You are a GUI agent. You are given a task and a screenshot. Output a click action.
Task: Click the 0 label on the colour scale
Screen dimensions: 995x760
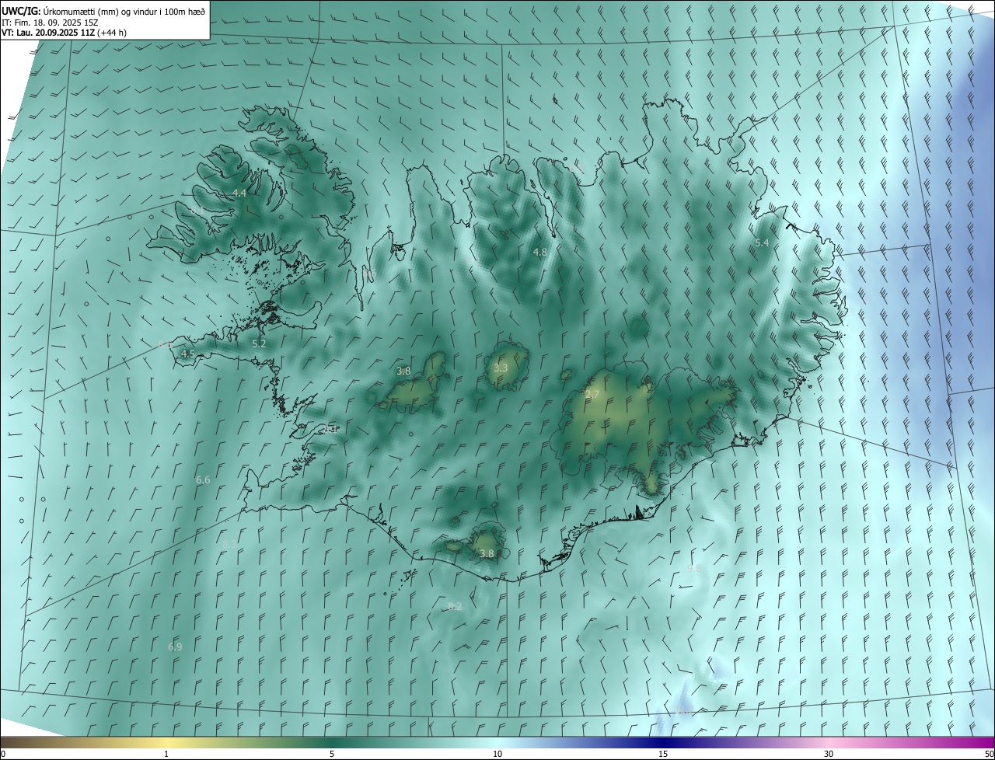click(3, 754)
